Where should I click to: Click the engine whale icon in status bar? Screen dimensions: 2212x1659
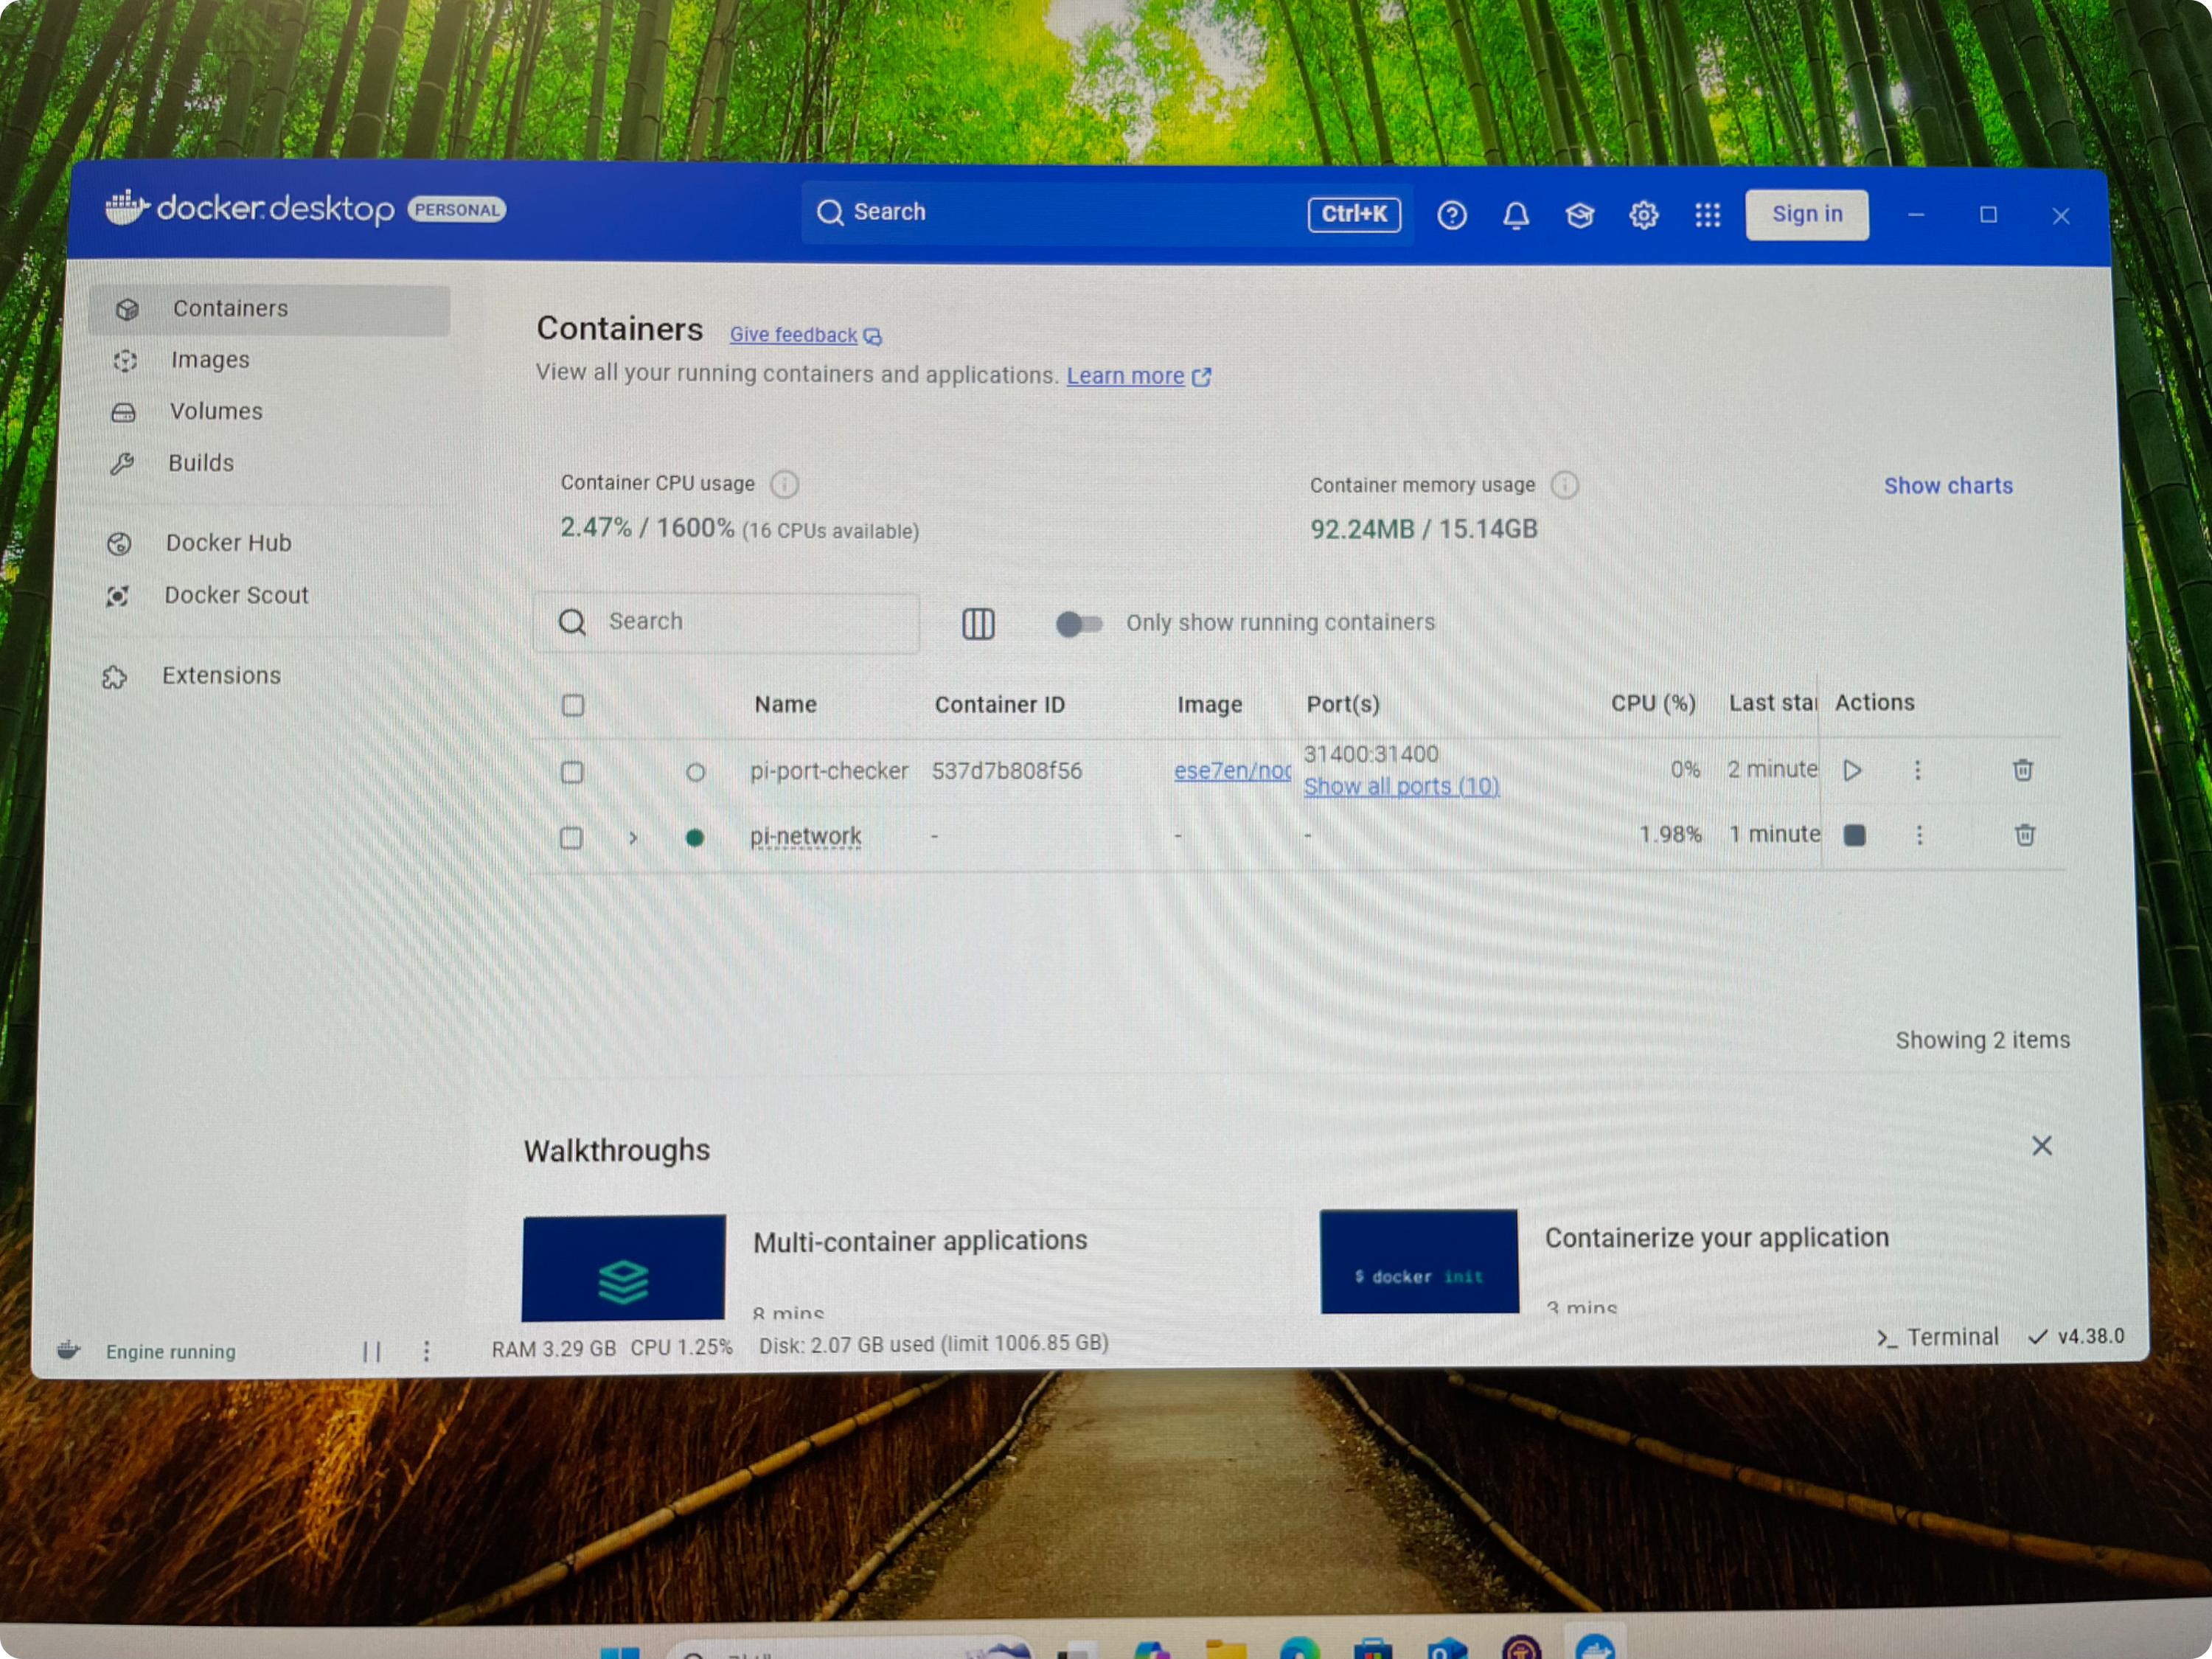(68, 1350)
